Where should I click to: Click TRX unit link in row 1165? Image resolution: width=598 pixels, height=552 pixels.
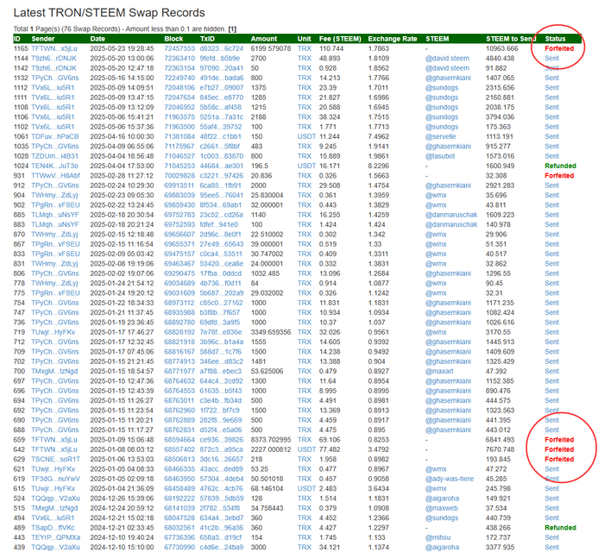point(305,49)
